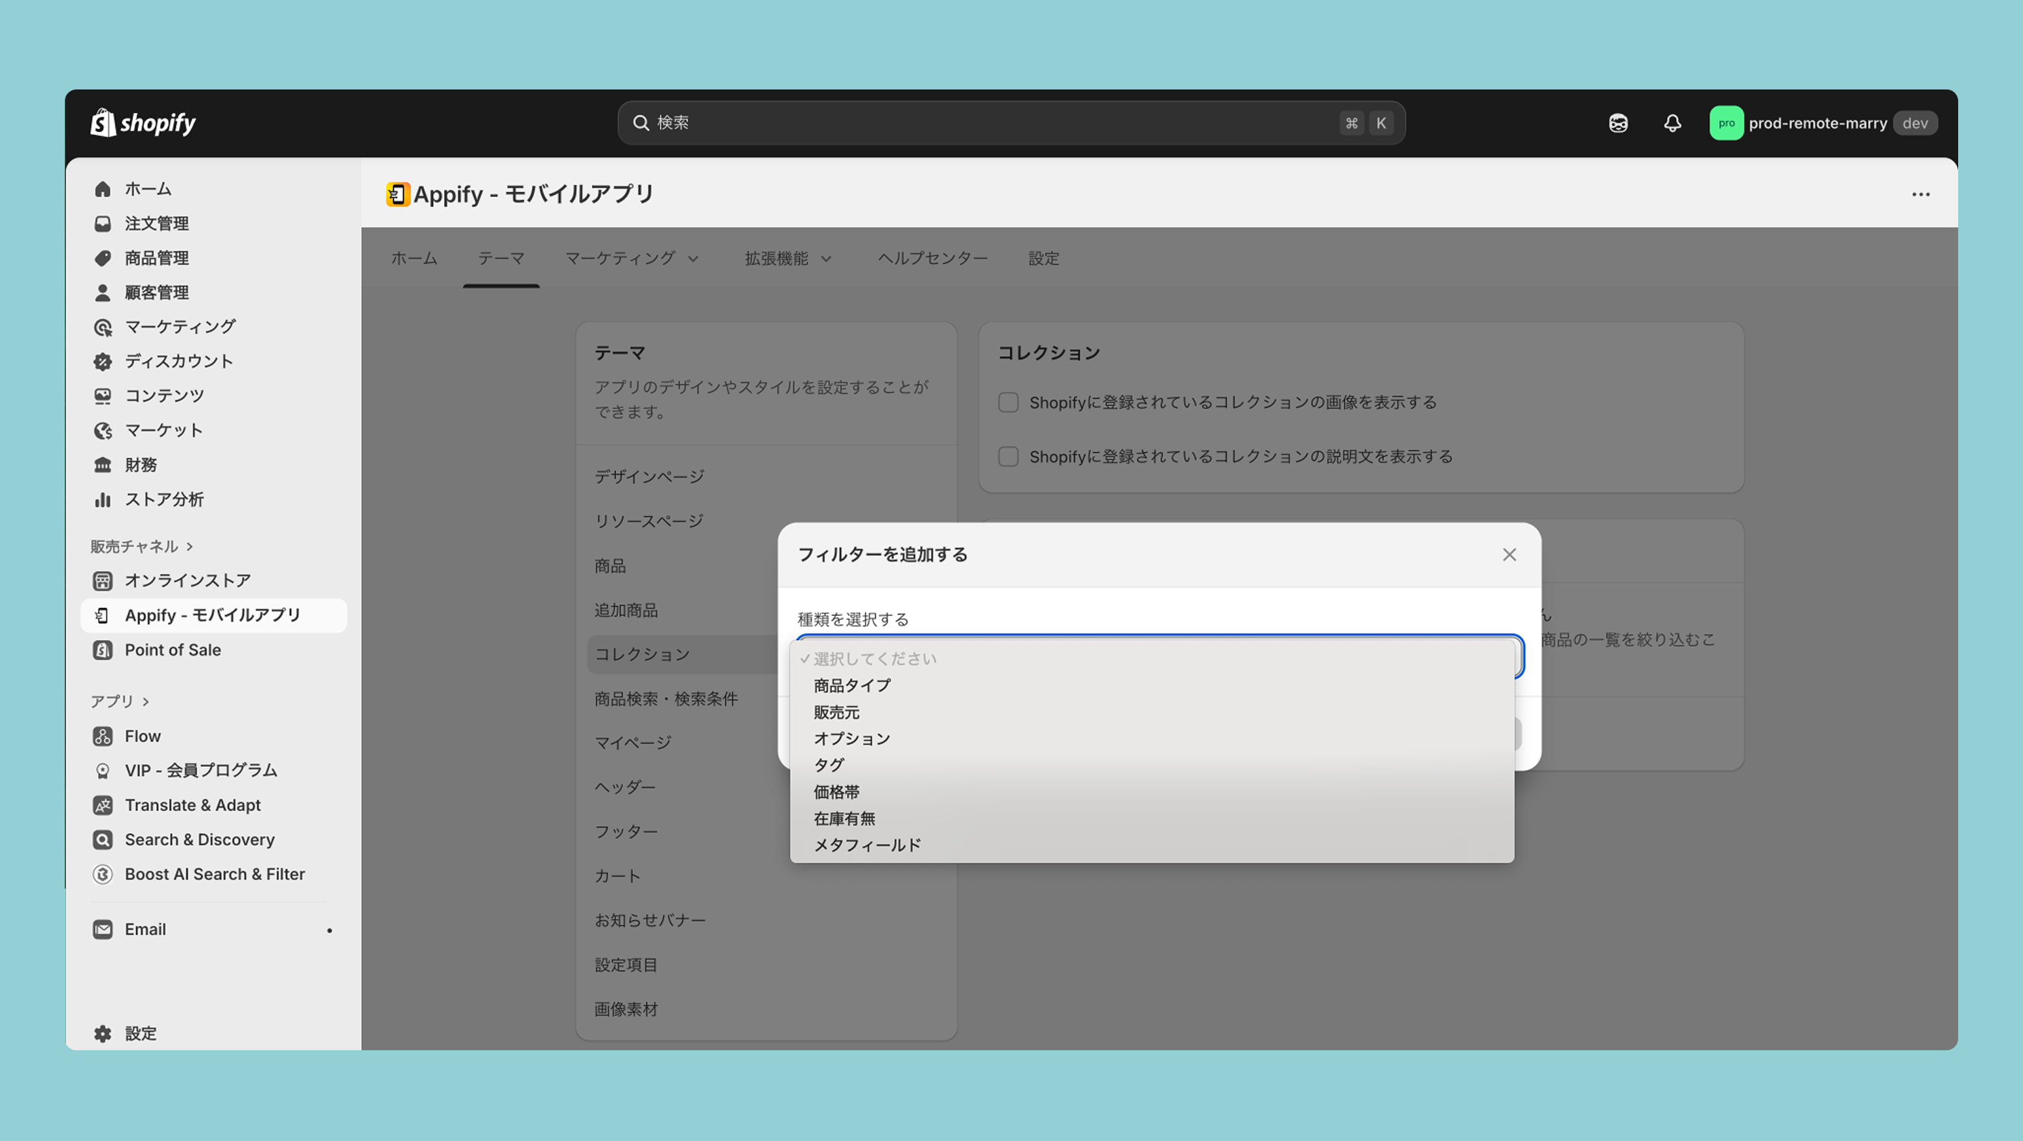Open the Sidekick assistant icon in top bar
2023x1141 pixels.
tap(1618, 123)
